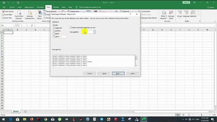Click the Save icon in title bar
This screenshot has width=217, height=122.
tap(4, 2)
